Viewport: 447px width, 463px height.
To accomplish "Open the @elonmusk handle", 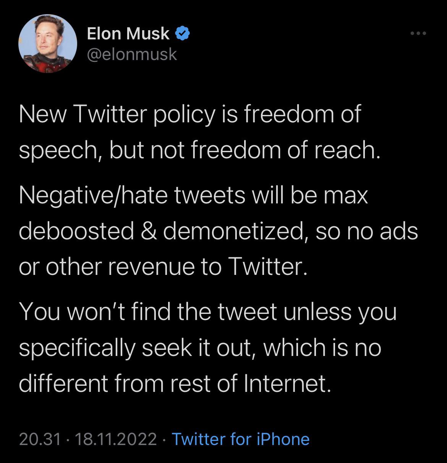I will 132,54.
